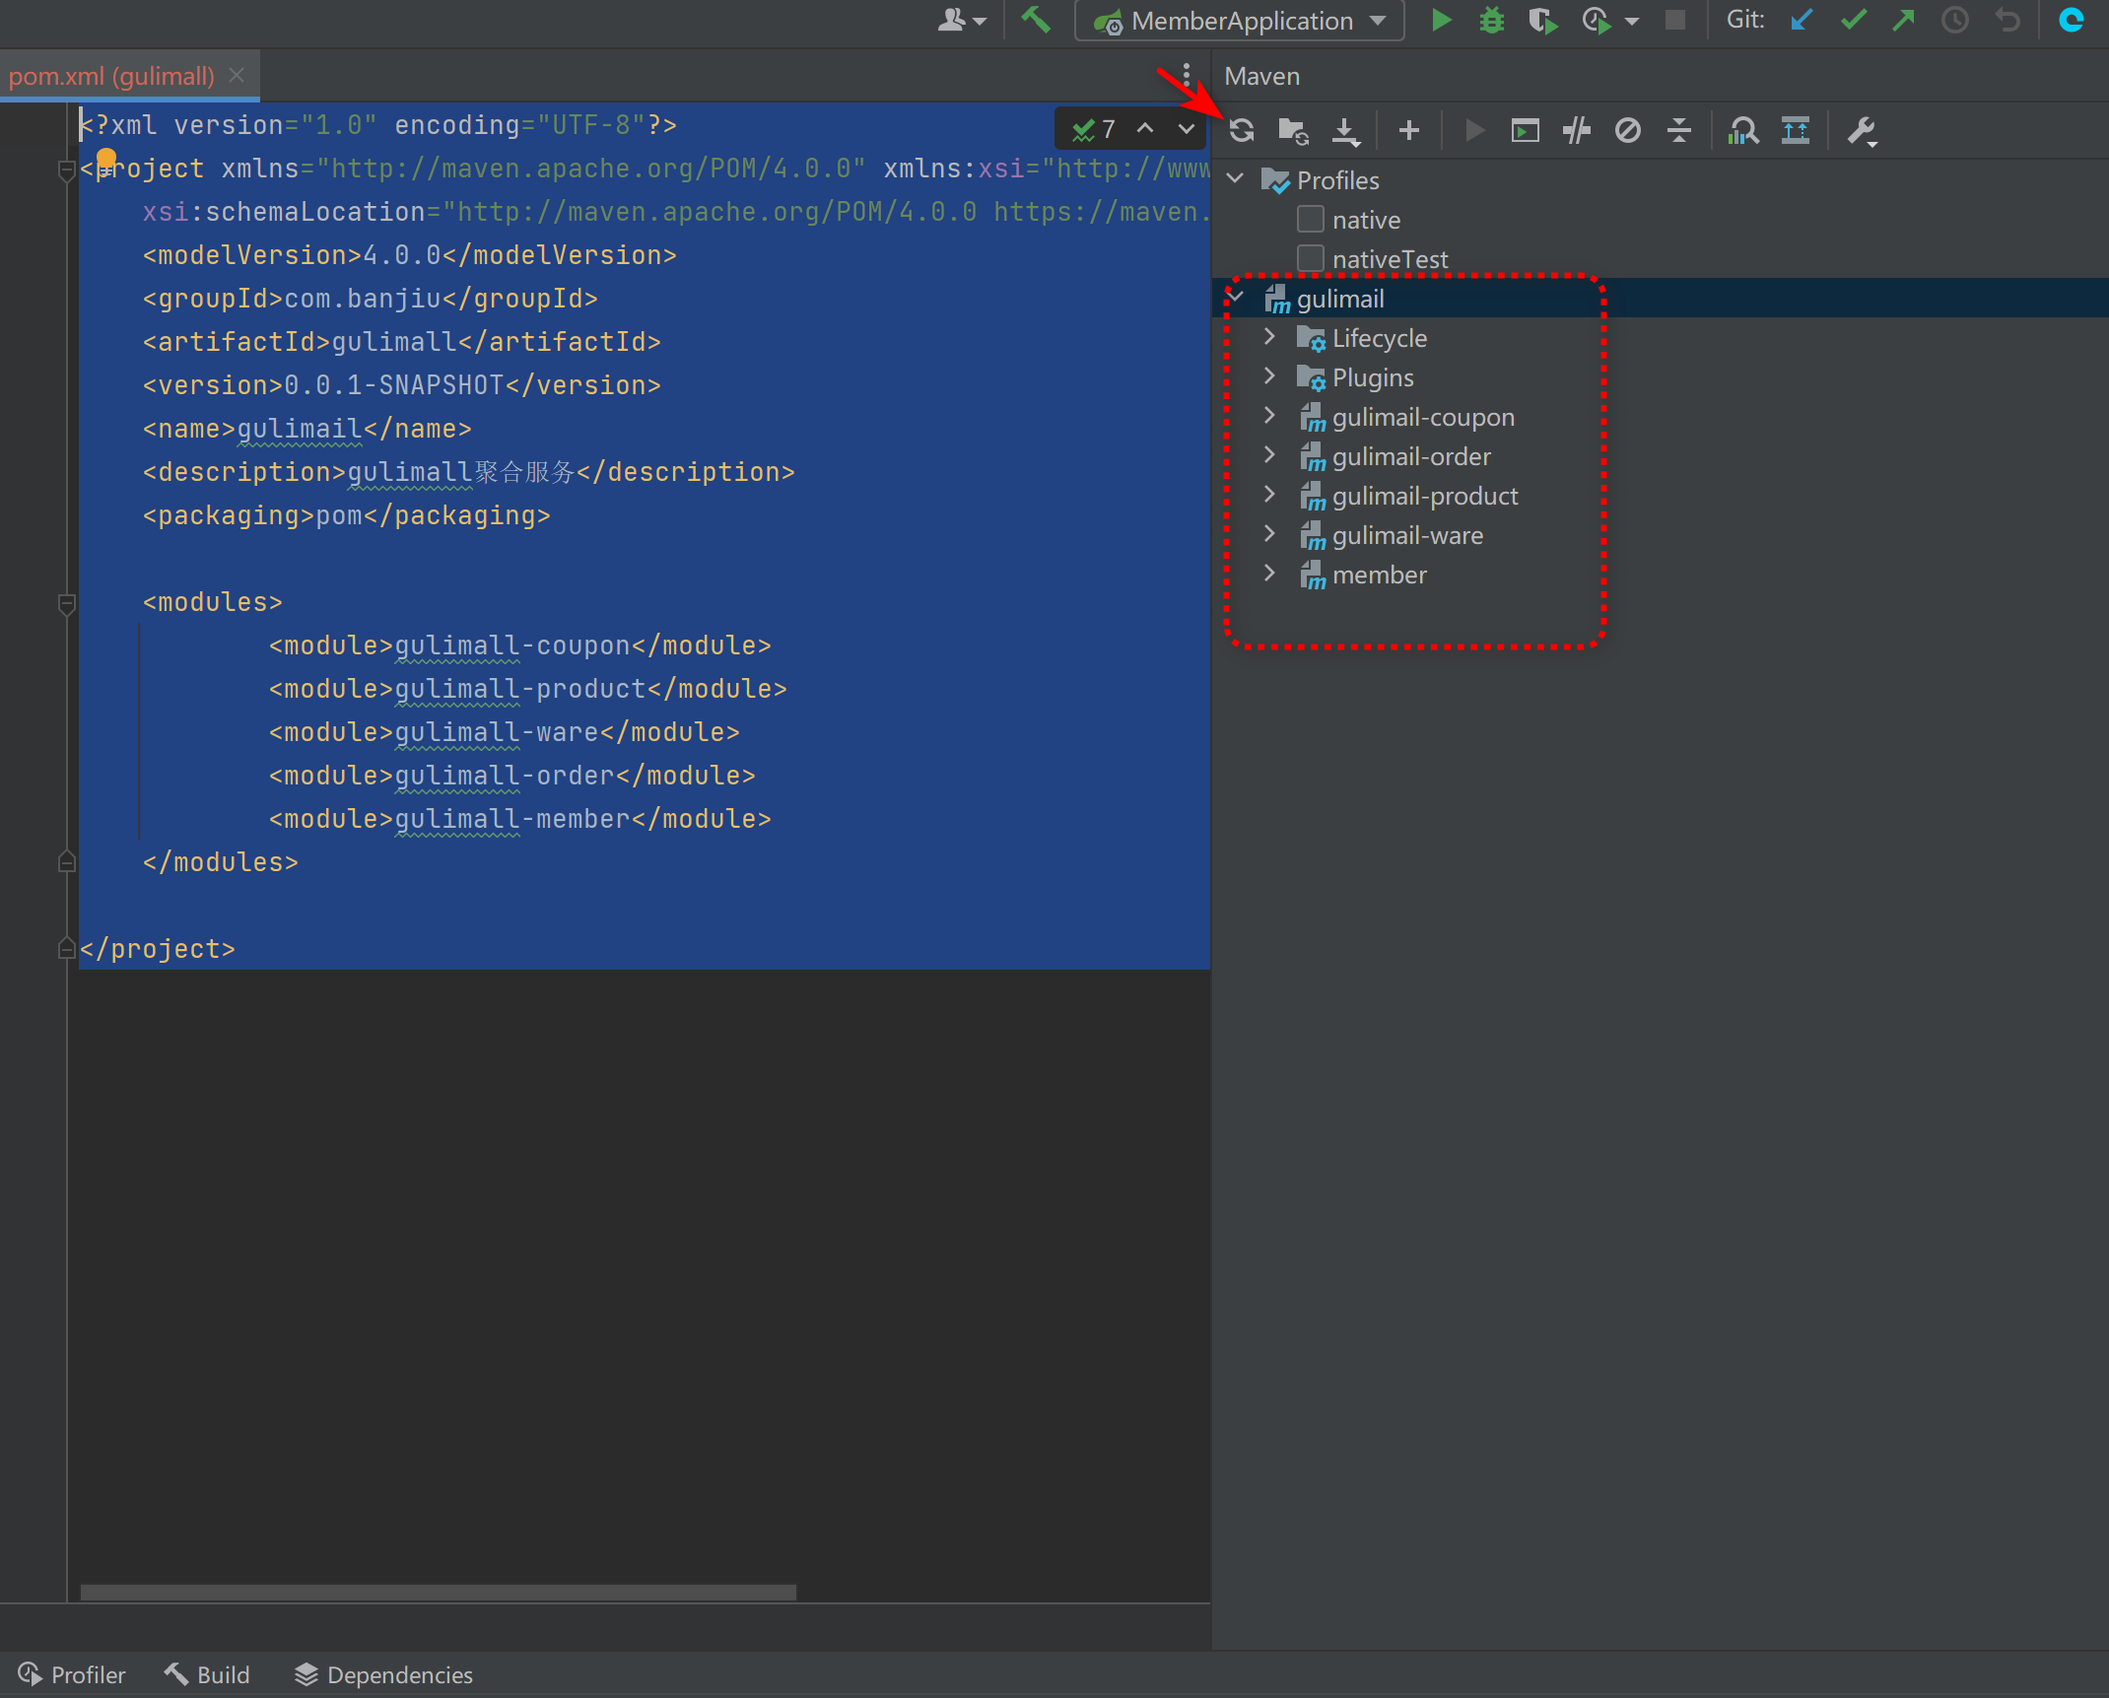
Task: Collapse the Profiles node
Action: coord(1235,179)
